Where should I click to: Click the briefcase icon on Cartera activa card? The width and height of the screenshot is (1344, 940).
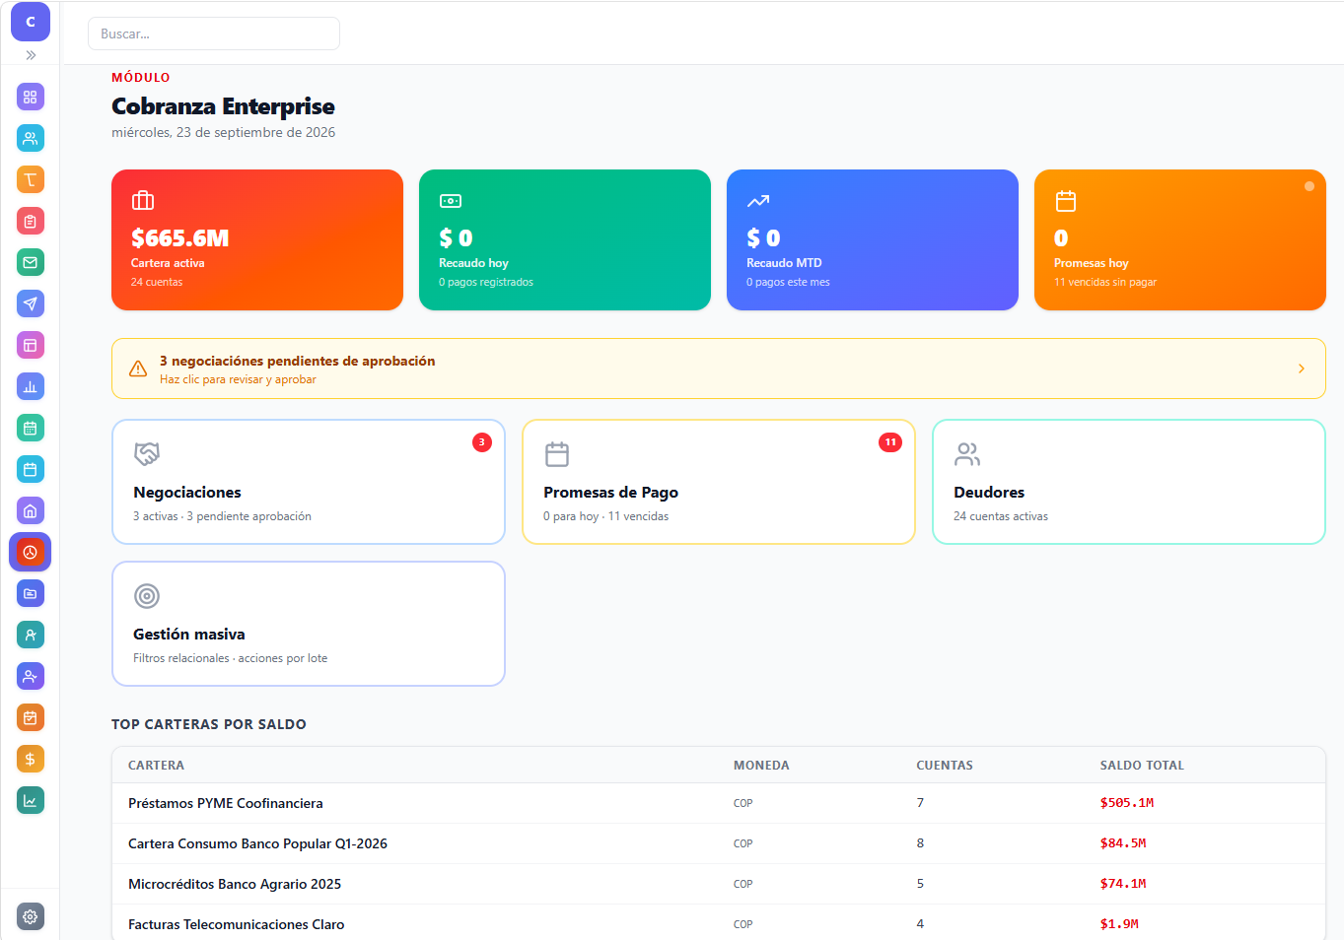click(143, 200)
